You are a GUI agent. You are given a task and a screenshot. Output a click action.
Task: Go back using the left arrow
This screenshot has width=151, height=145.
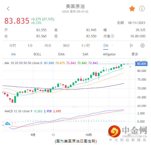(x=8, y=9)
